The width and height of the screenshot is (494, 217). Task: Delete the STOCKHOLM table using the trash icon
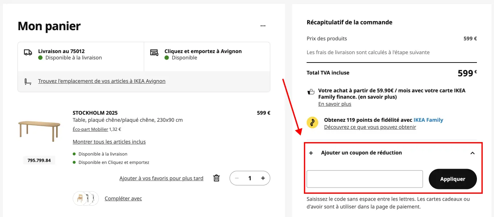(x=216, y=178)
